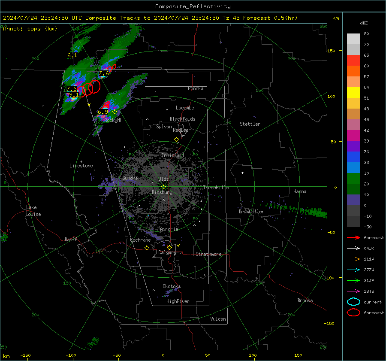Click the Blackfalds town label
Image resolution: width=386 pixels, height=361 pixels.
coord(182,119)
